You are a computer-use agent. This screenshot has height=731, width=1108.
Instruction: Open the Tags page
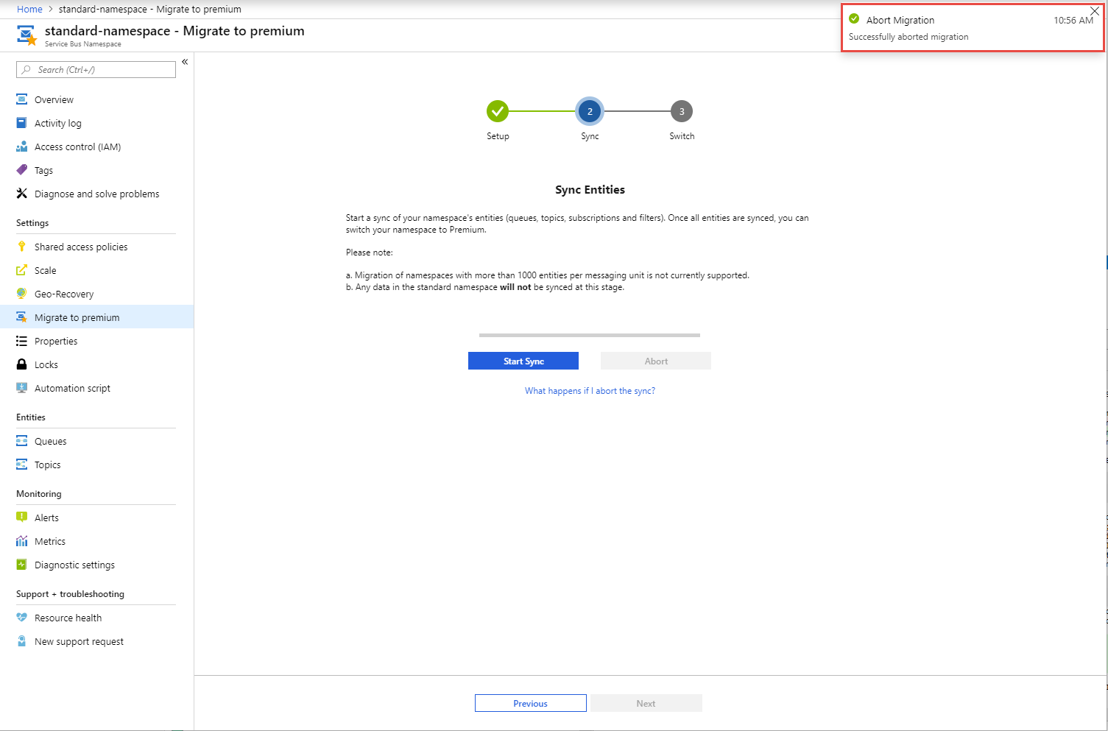point(43,169)
